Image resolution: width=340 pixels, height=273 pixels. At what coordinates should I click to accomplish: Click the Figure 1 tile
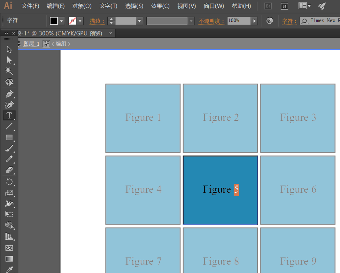point(143,118)
